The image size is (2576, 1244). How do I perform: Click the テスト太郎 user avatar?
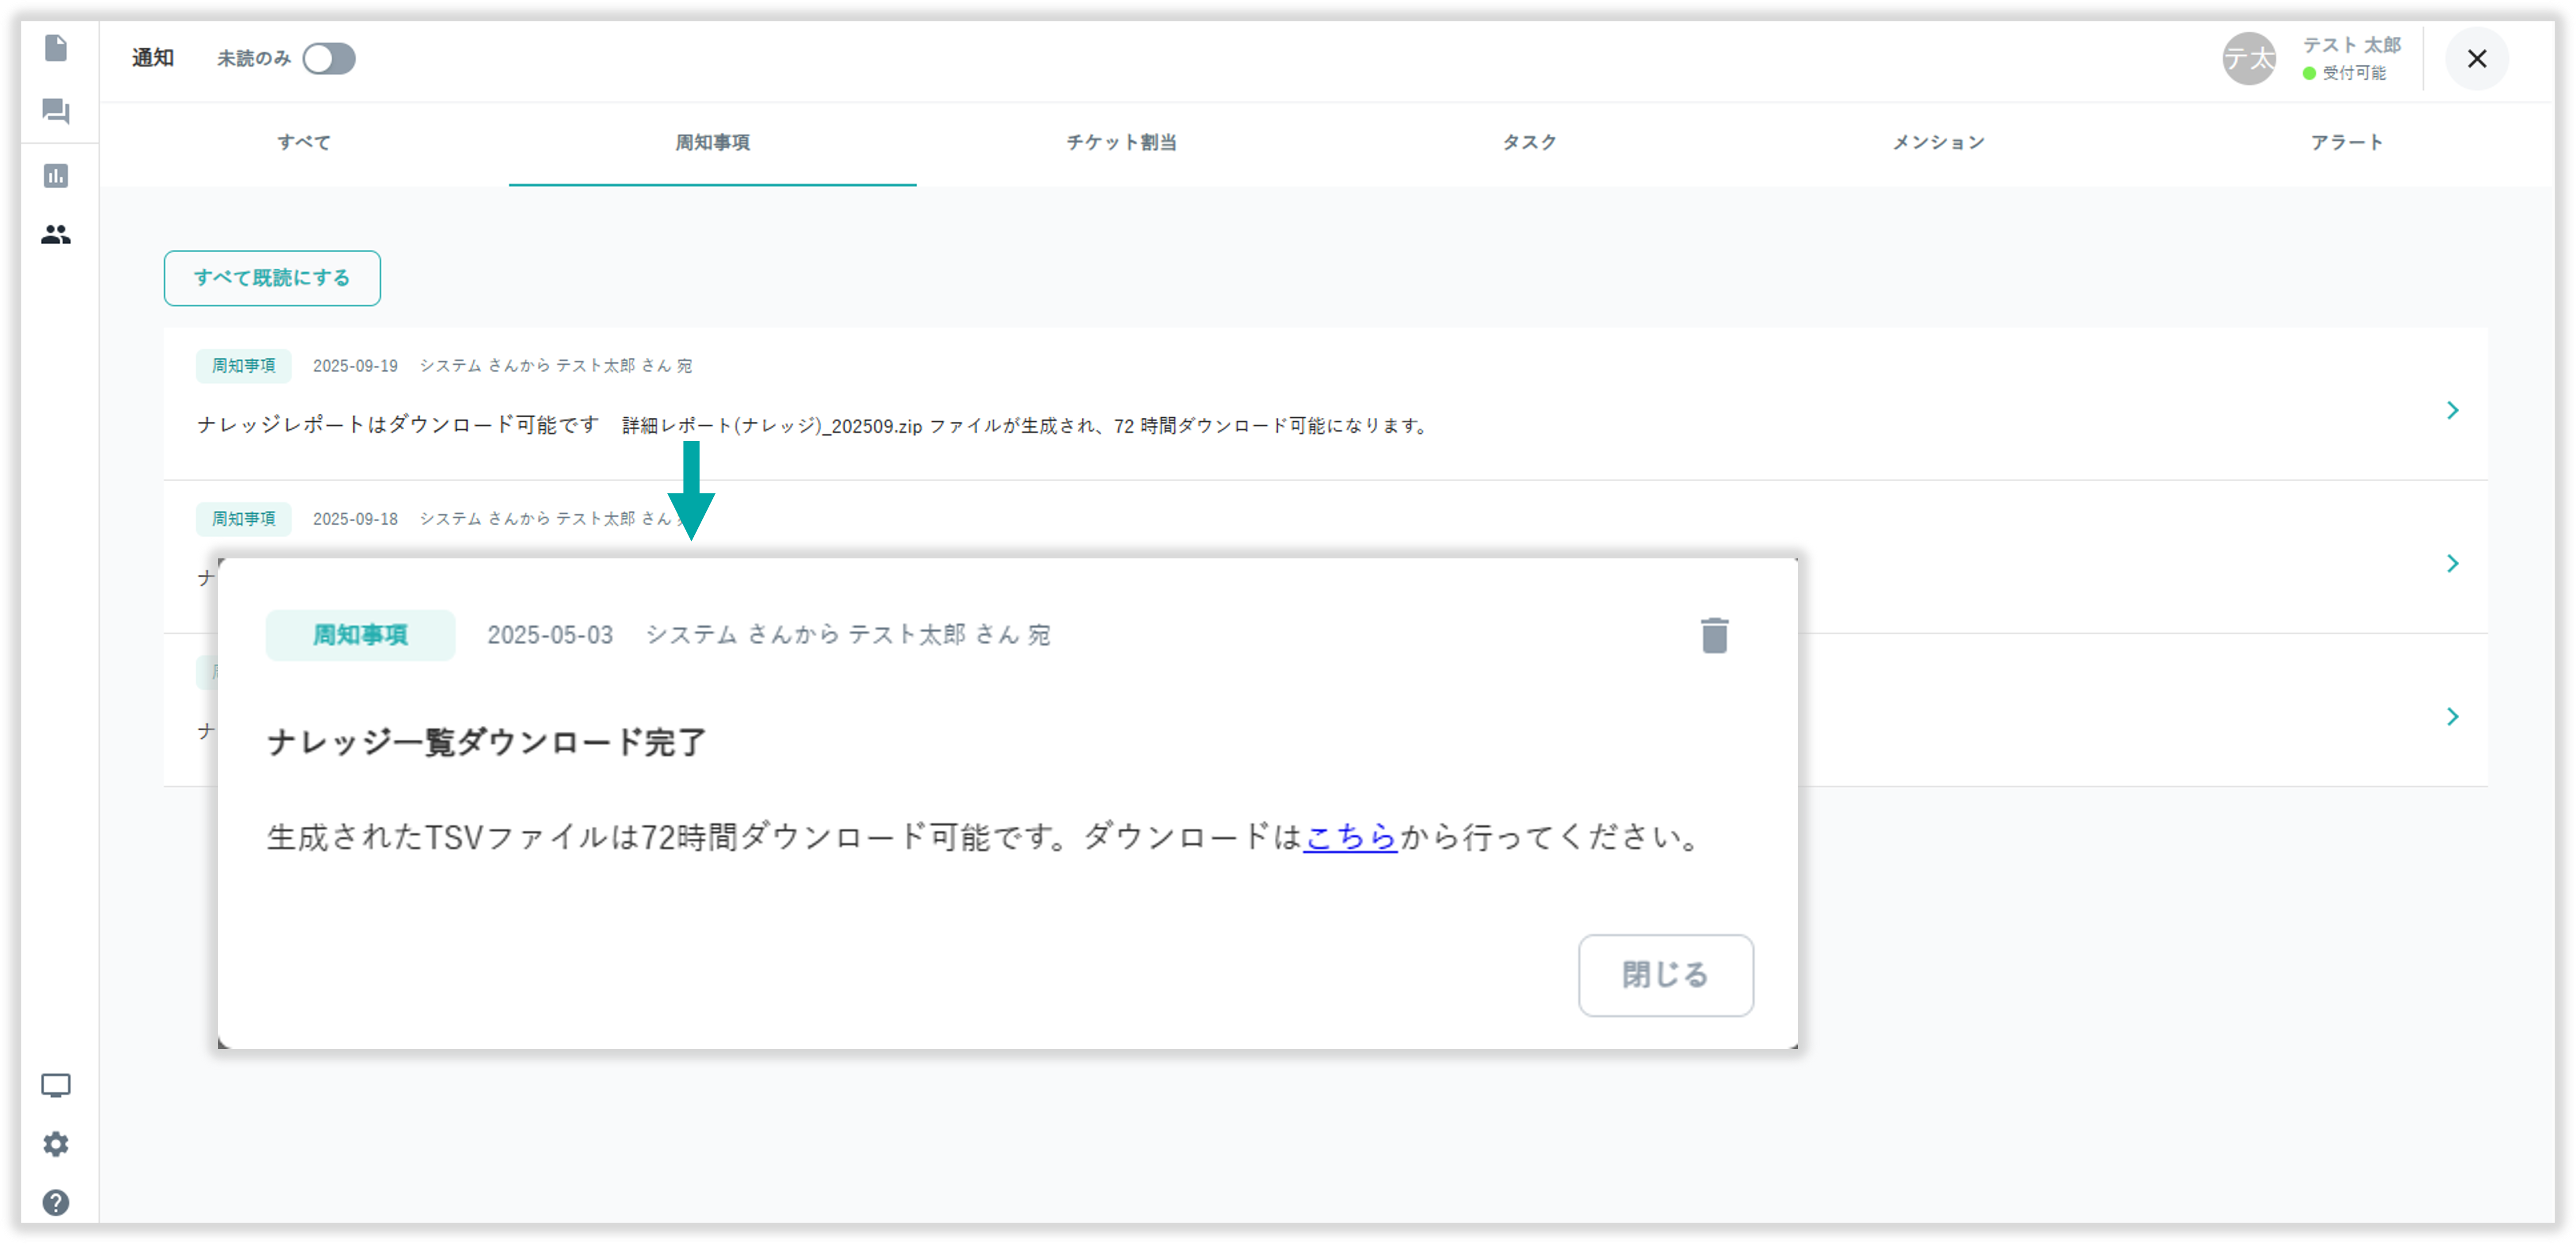pyautogui.click(x=2248, y=59)
